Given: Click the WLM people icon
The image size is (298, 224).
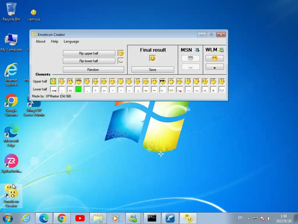Looking at the screenshot, I should click(221, 50).
